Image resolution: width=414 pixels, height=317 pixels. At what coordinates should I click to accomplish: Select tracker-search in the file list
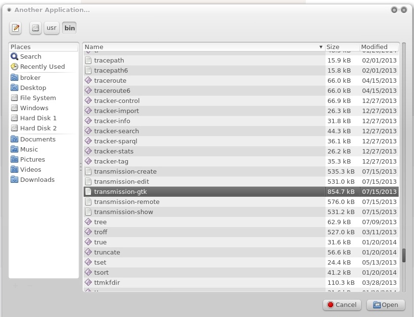[116, 131]
